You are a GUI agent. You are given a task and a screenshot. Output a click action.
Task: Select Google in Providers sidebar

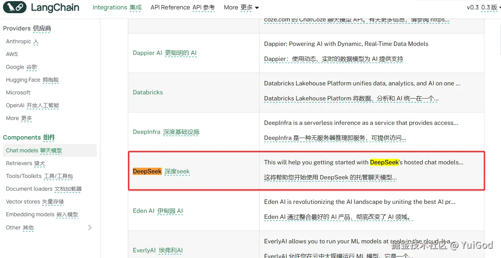pyautogui.click(x=21, y=67)
